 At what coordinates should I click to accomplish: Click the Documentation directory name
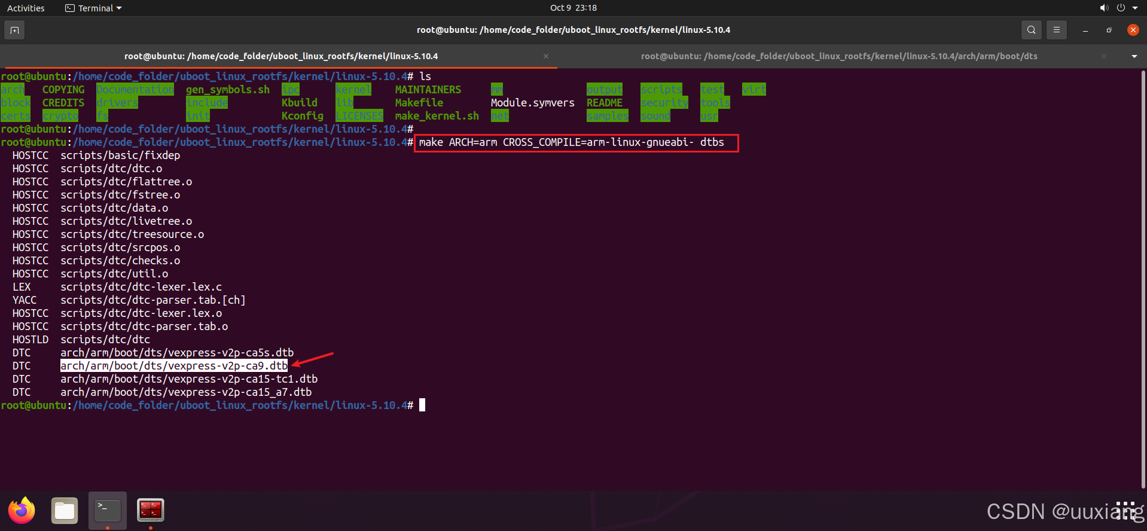pos(135,90)
